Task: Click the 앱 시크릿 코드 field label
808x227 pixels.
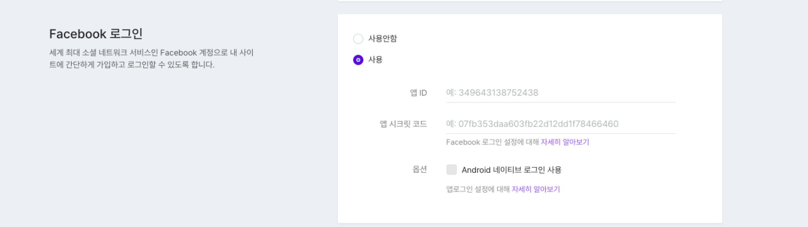Action: click(403, 124)
